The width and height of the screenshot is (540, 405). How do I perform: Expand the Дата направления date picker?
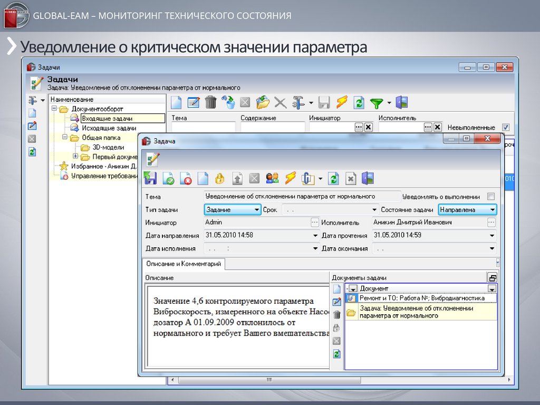pos(316,236)
